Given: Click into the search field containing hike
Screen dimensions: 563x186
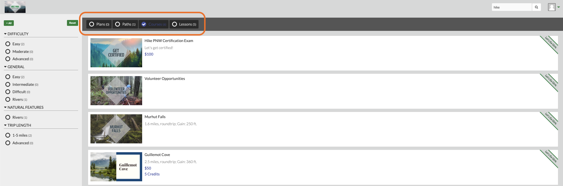Looking at the screenshot, I should coord(512,7).
